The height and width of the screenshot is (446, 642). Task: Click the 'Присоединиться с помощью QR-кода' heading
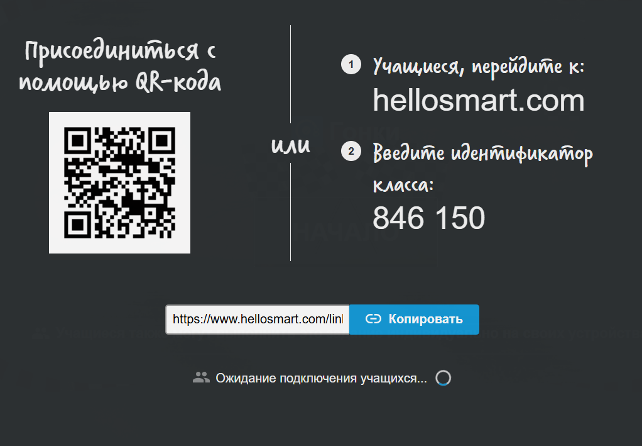(x=120, y=67)
